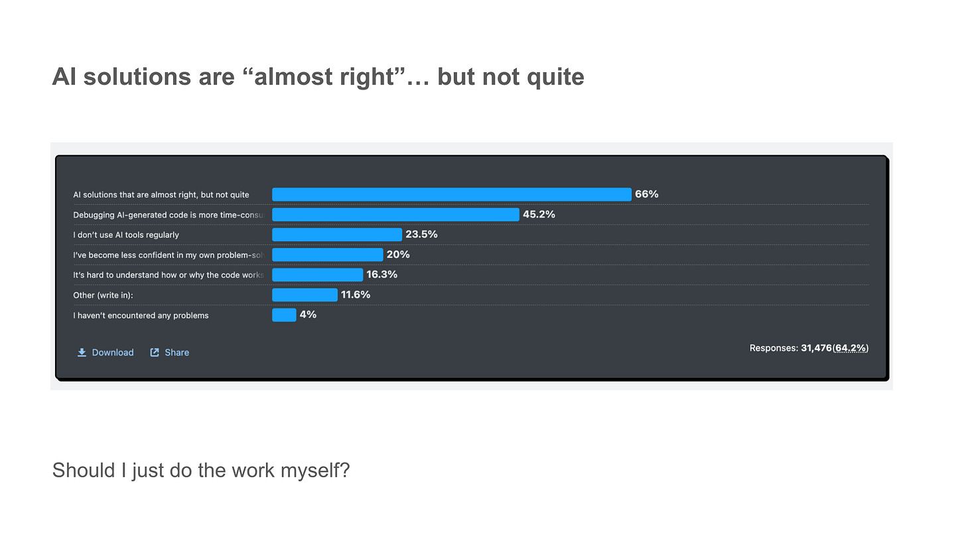Select the 66% bar for almost right solutions
Image resolution: width=966 pixels, height=535 pixels.
point(452,194)
